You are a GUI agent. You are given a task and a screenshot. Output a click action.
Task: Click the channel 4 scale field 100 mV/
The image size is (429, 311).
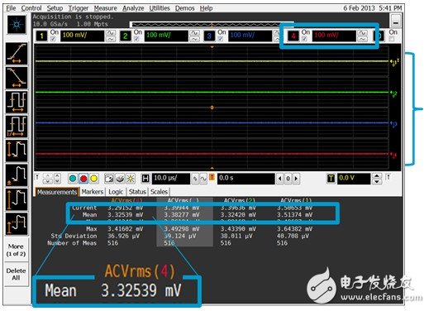334,36
